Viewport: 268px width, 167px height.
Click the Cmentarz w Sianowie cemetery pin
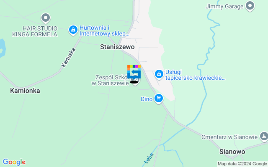(x=264, y=137)
